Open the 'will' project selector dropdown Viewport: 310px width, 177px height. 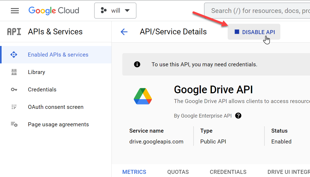pyautogui.click(x=115, y=11)
